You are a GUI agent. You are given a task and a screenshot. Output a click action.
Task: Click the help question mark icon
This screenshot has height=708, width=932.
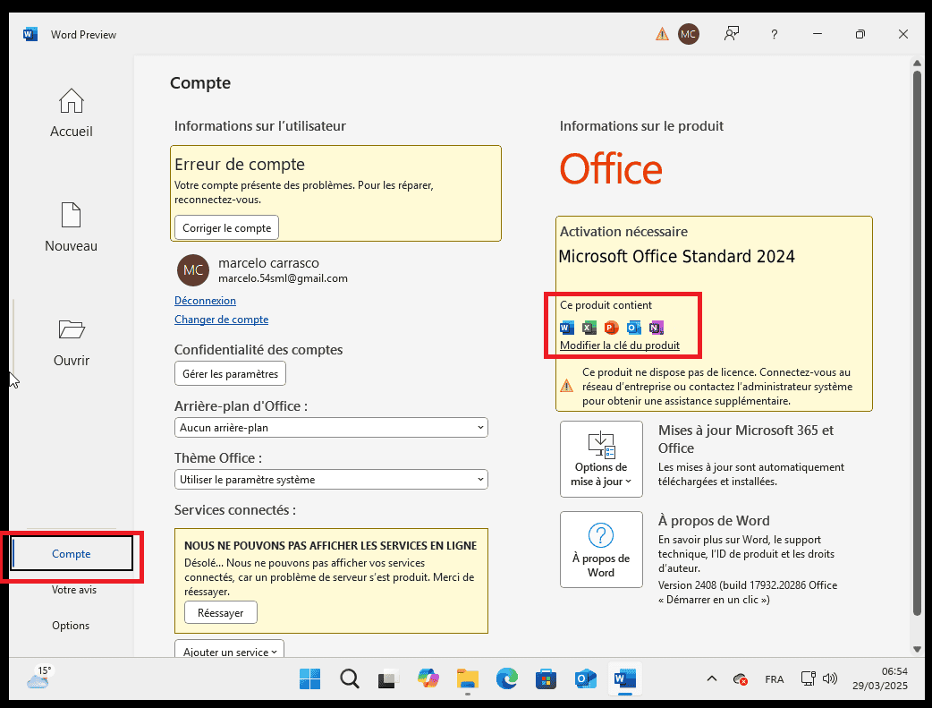775,35
